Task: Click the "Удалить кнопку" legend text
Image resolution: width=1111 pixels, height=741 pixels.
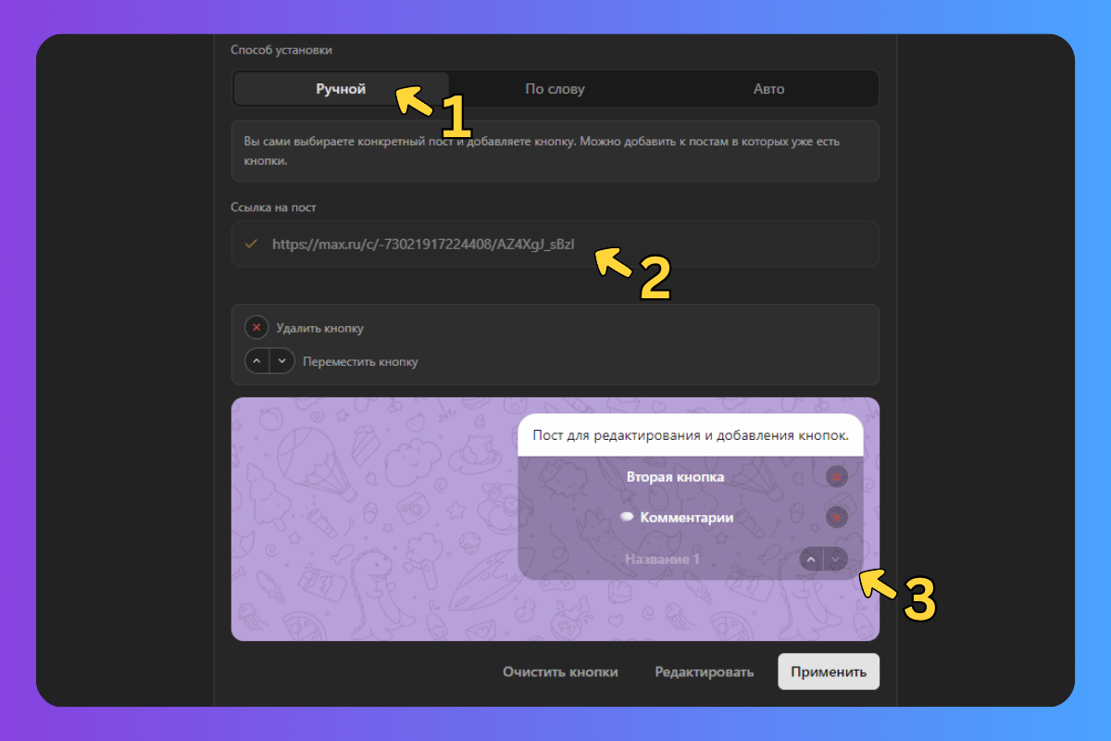Action: pyautogui.click(x=319, y=328)
